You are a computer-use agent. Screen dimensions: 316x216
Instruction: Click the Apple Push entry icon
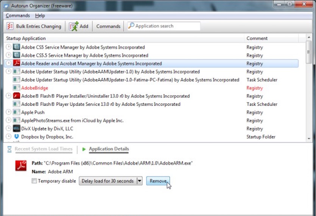click(17, 112)
